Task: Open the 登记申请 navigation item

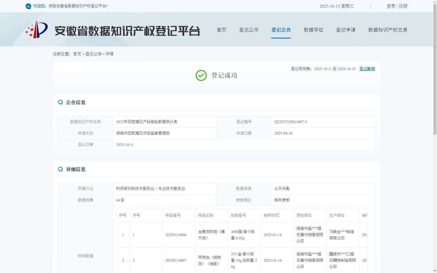Action: (346, 30)
